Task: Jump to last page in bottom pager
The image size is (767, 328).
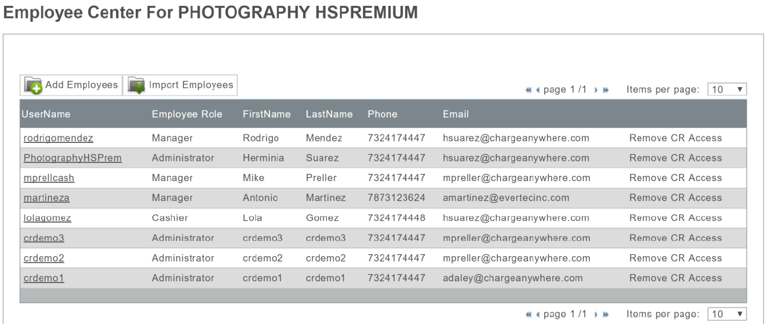Action: tap(606, 315)
